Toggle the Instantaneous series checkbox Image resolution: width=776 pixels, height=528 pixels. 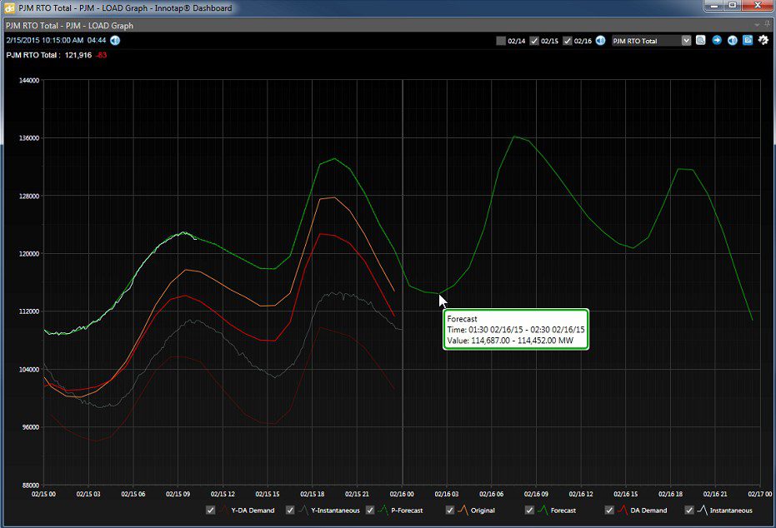coord(688,511)
